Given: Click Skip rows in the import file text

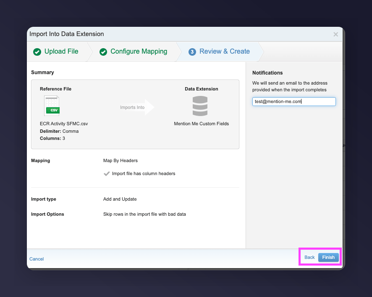Looking at the screenshot, I should click(144, 214).
